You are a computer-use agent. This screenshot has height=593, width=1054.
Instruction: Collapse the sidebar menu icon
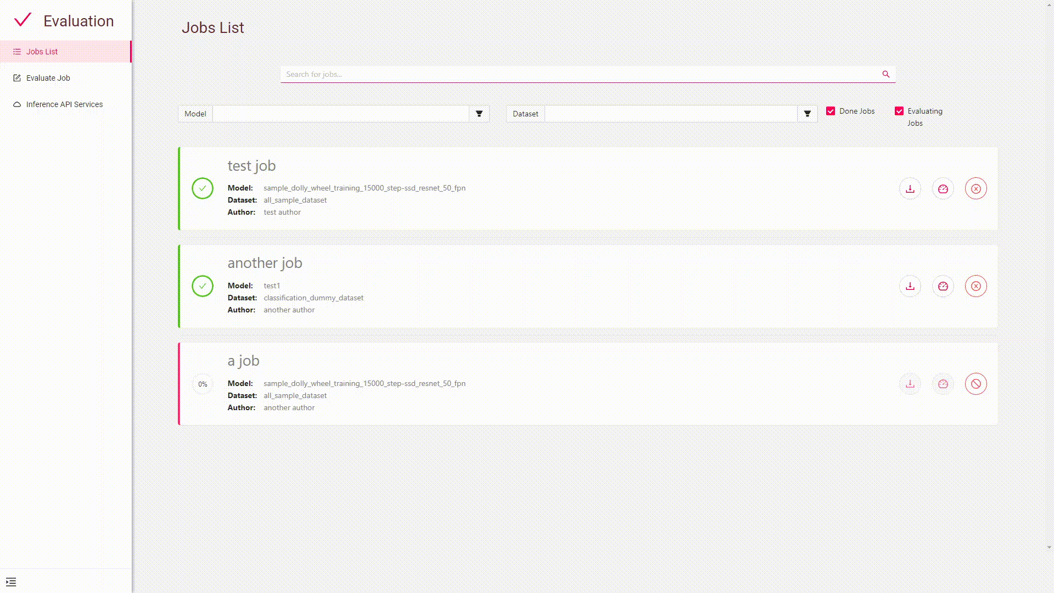(x=11, y=582)
